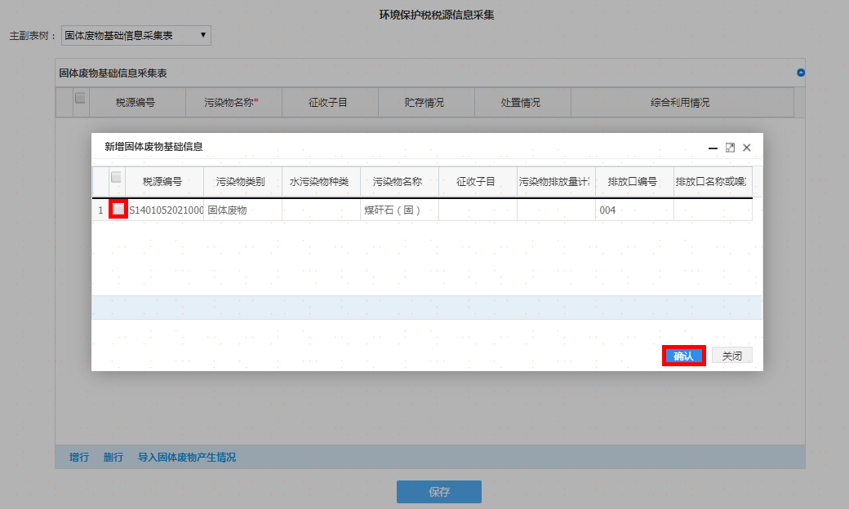The width and height of the screenshot is (849, 509).
Task: Click dialog column header 污染物排放量计
Action: pos(554,182)
